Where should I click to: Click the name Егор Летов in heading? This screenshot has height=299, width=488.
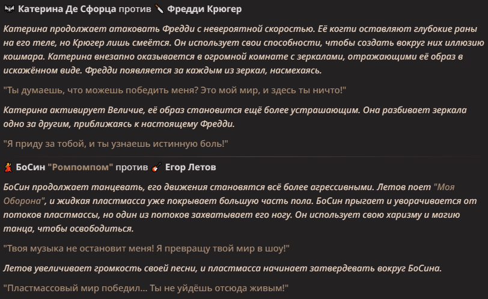(x=191, y=167)
